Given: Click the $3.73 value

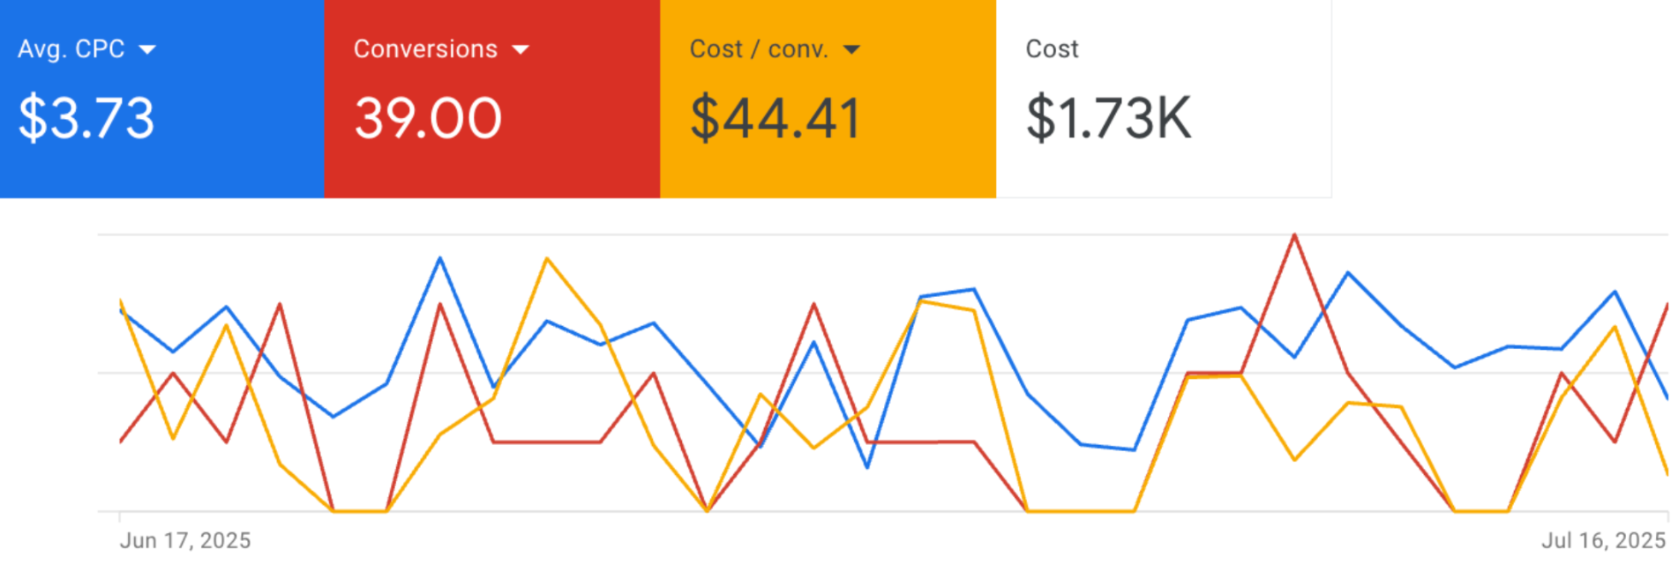Looking at the screenshot, I should pos(86,118).
